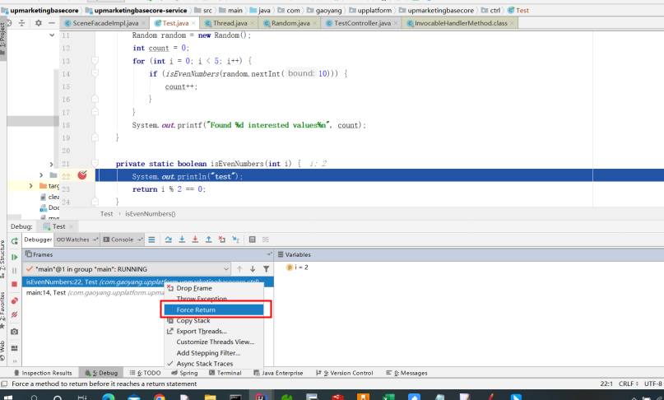Stop the debug session
Viewport: 664px width, 400px height.
[14, 284]
